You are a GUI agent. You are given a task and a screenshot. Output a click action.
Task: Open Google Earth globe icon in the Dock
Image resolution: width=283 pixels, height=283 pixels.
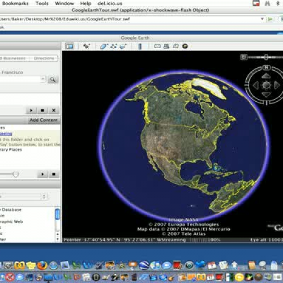click(144, 265)
